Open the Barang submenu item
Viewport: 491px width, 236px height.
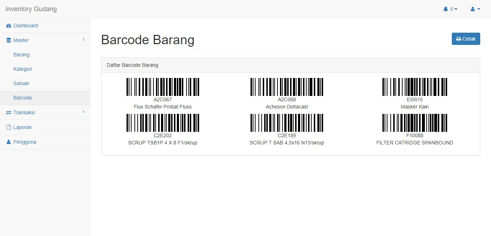pyautogui.click(x=45, y=55)
